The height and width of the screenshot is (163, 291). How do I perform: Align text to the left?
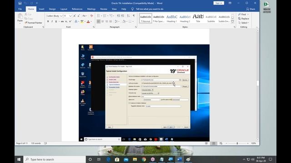click(x=99, y=21)
